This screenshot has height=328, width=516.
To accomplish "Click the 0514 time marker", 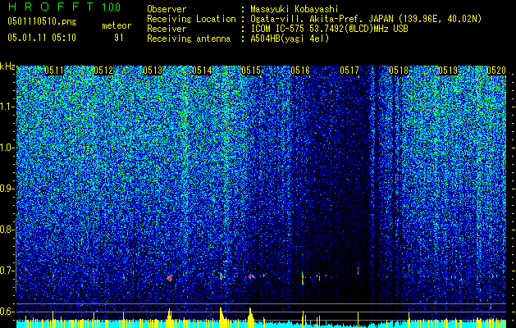I will (x=202, y=71).
